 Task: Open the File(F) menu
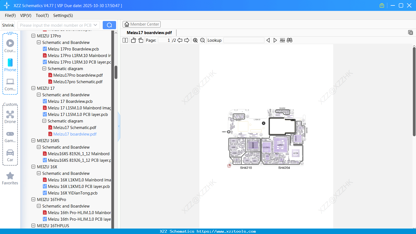coord(10,16)
